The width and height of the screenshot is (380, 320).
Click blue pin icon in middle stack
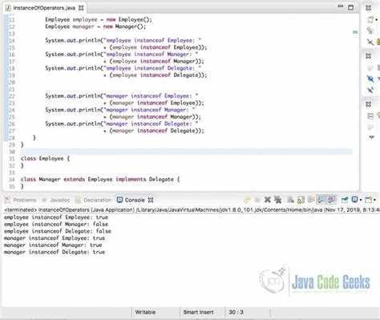(x=370, y=79)
